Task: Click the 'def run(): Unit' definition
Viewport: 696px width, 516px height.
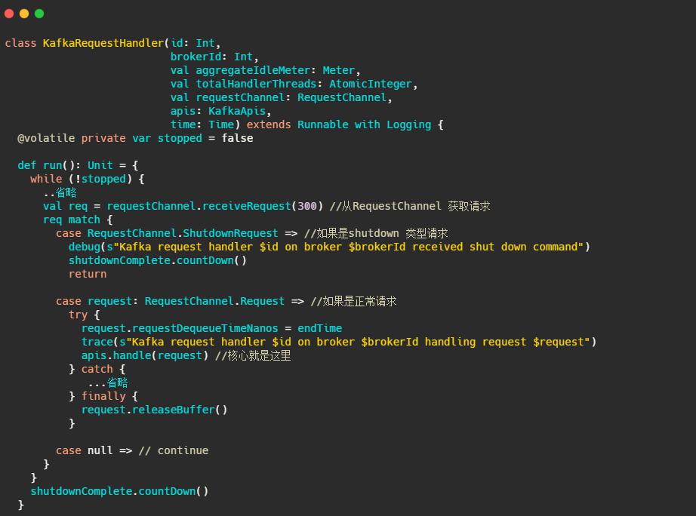Action: pyautogui.click(x=65, y=165)
